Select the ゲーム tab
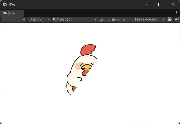Image resolution: width=180 pixels, height=124 pixels. 12,13
